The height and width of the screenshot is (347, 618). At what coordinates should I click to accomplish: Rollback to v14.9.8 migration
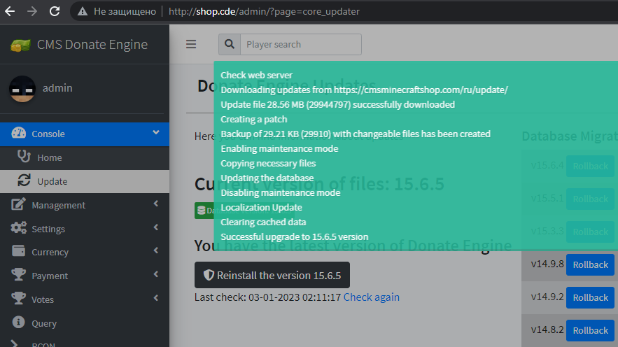tap(590, 264)
